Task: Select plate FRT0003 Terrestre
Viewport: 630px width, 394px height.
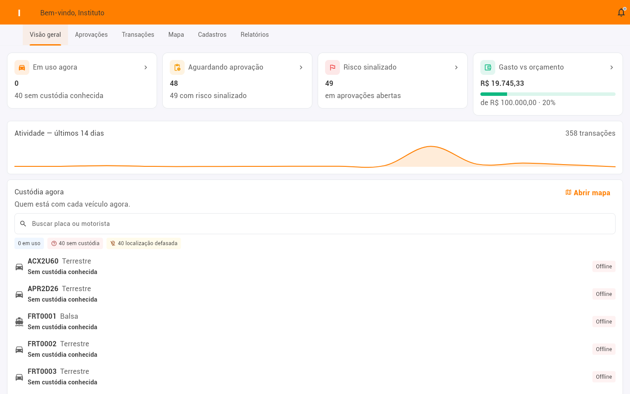Action: (59, 372)
